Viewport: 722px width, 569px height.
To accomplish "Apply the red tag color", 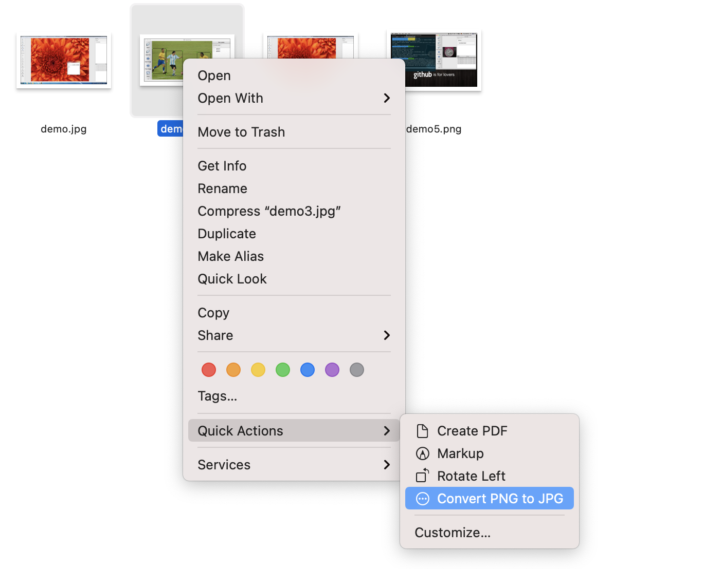I will [208, 370].
